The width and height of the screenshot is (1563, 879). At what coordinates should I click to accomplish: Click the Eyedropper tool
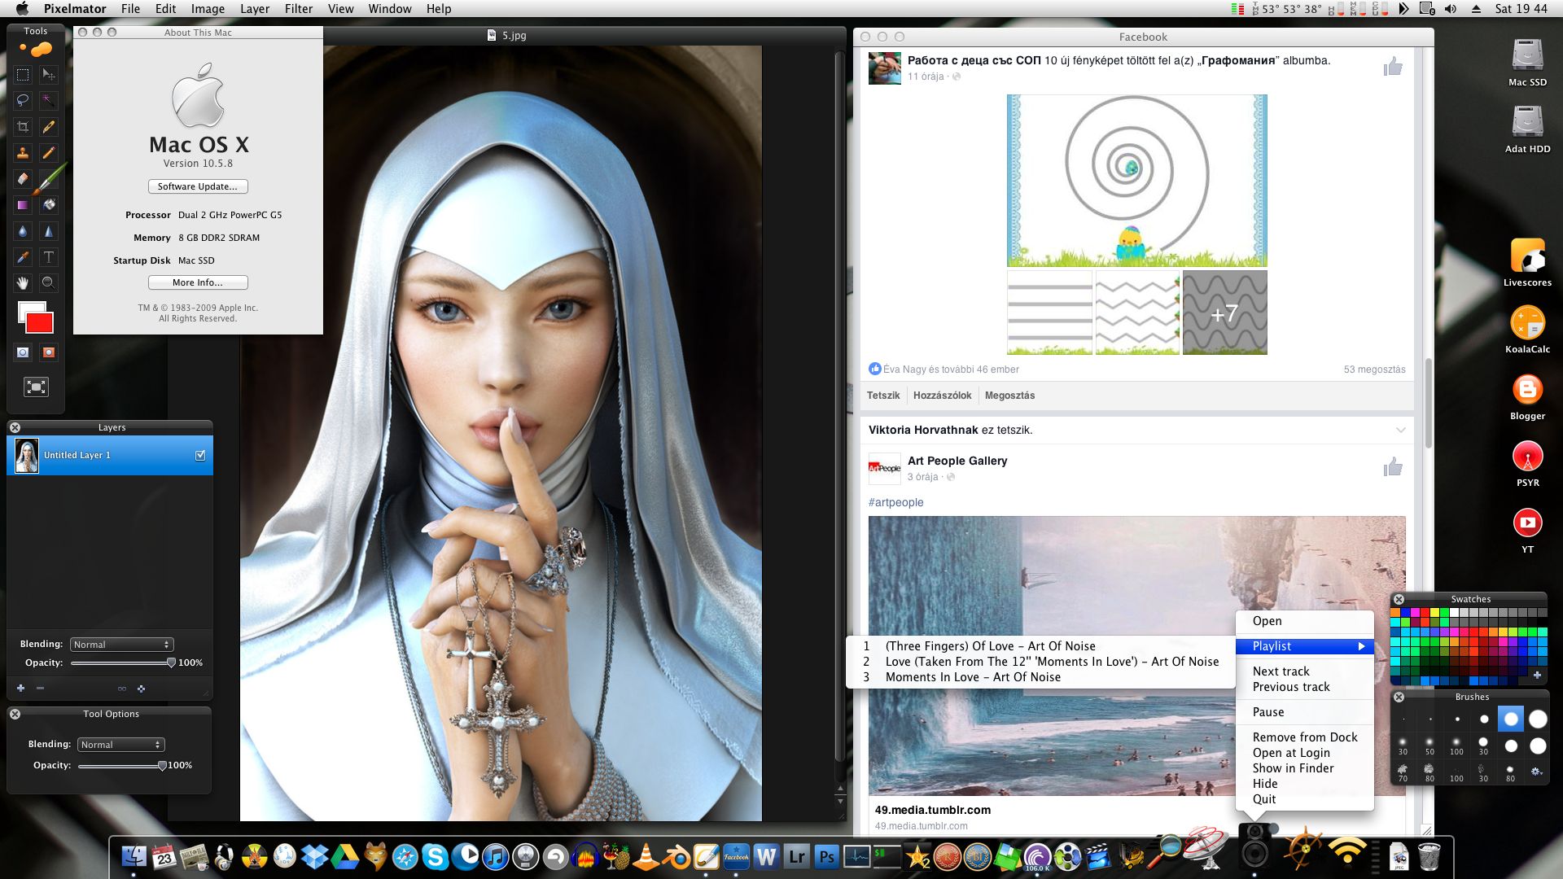click(23, 256)
